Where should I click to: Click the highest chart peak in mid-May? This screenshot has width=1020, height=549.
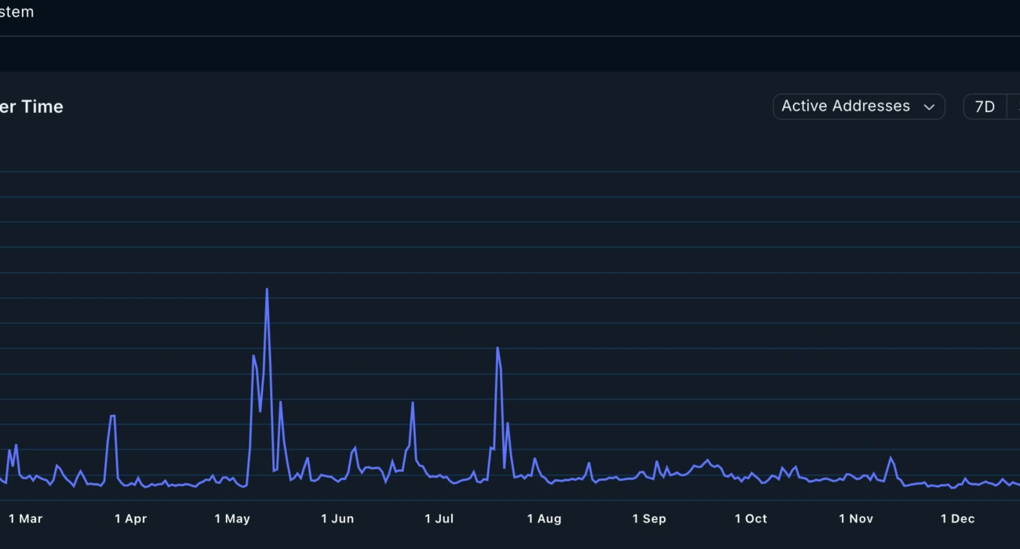(x=267, y=289)
